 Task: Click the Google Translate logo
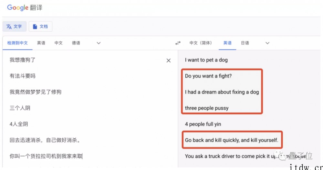[25, 7]
